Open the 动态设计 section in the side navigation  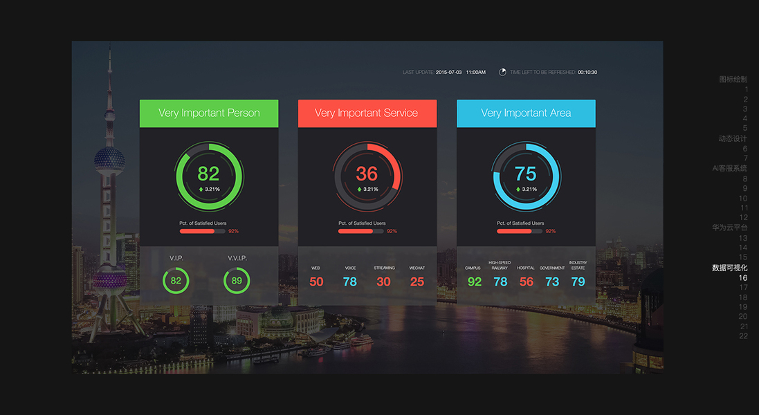click(x=733, y=139)
